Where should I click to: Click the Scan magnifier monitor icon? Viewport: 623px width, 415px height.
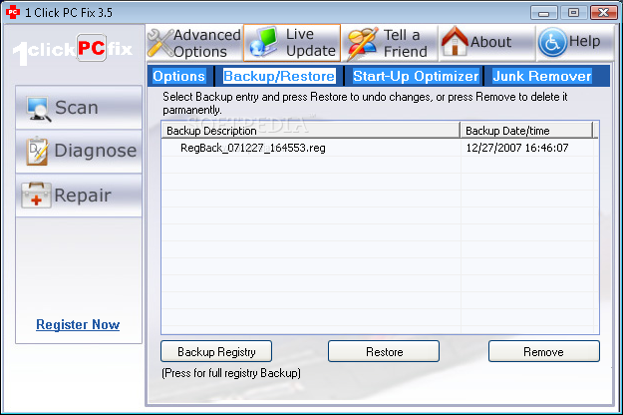click(x=38, y=109)
